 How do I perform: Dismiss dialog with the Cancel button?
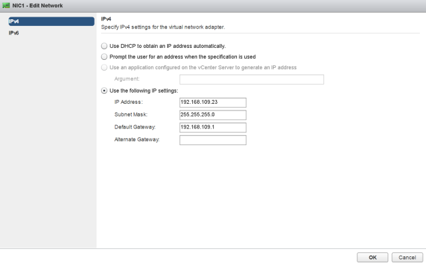click(407, 258)
